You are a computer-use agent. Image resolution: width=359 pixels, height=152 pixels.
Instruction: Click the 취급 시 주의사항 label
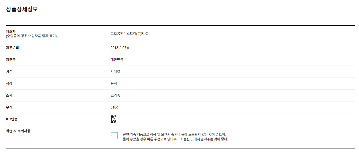click(18, 131)
